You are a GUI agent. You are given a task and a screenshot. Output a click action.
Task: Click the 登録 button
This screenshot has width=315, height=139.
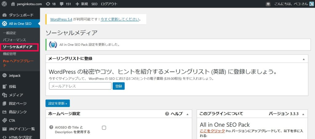tap(118, 86)
